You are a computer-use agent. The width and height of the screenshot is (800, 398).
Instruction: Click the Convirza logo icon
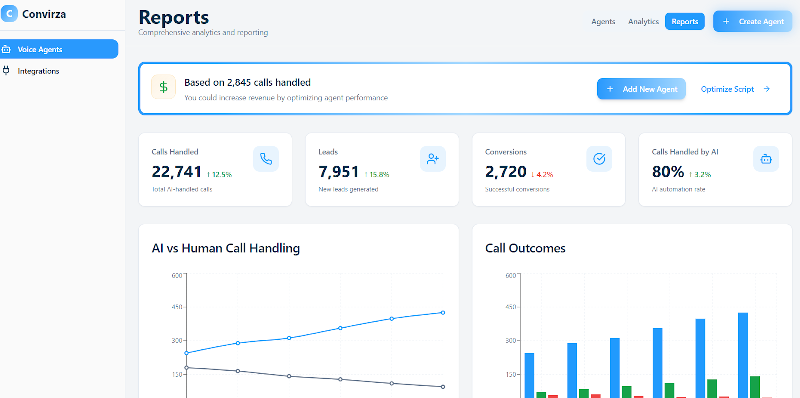9,14
